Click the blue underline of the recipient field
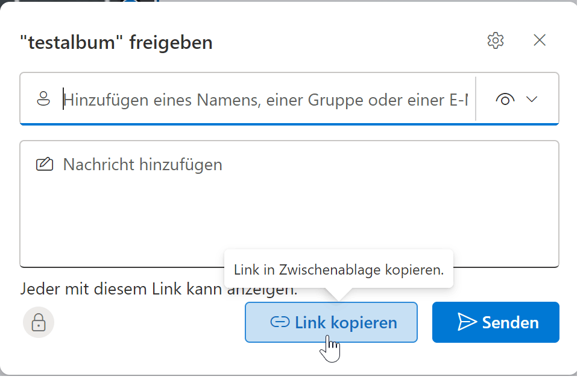586x382 pixels. coord(289,124)
